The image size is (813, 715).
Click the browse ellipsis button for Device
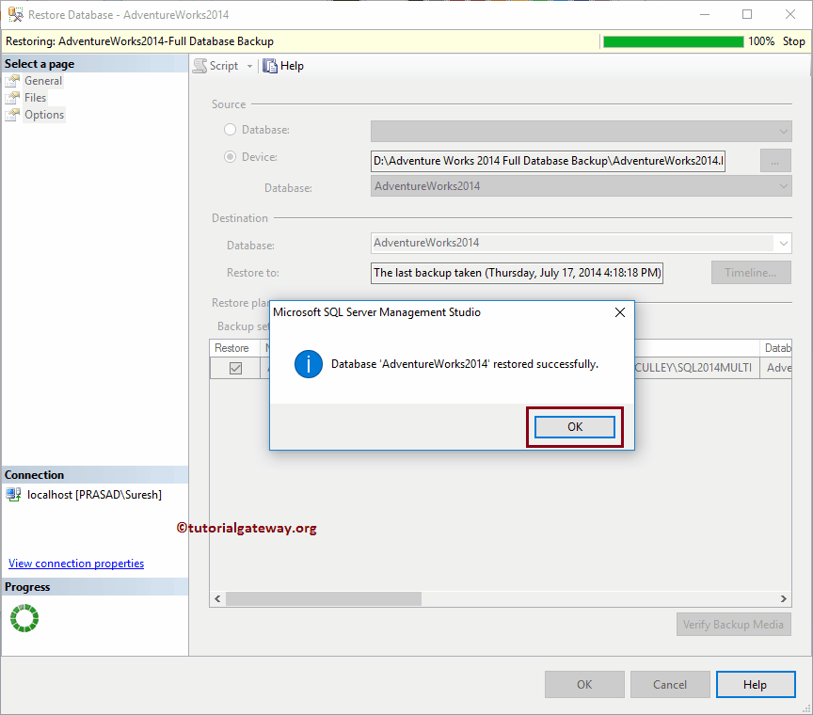(775, 161)
